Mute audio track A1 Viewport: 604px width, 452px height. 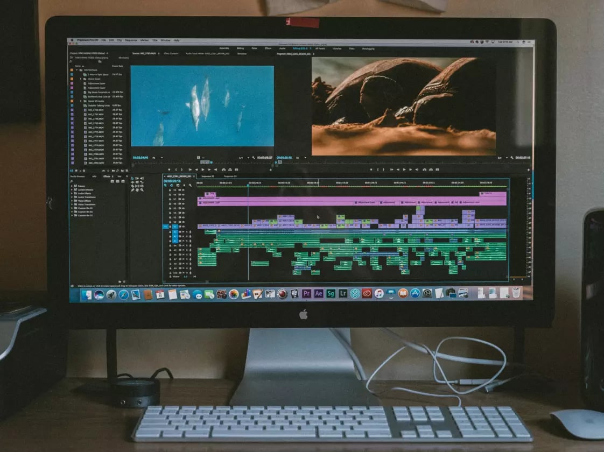pyautogui.click(x=184, y=232)
